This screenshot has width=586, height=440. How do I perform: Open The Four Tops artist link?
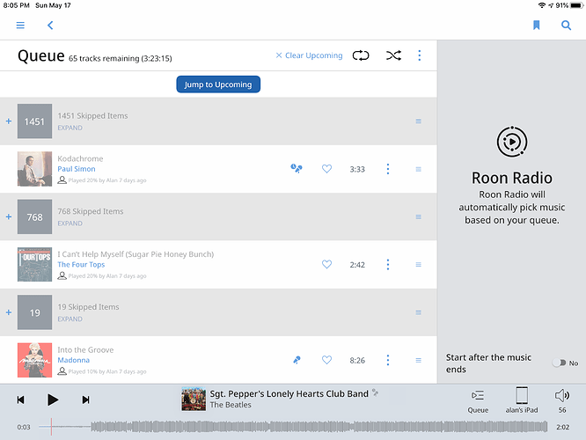tap(81, 265)
